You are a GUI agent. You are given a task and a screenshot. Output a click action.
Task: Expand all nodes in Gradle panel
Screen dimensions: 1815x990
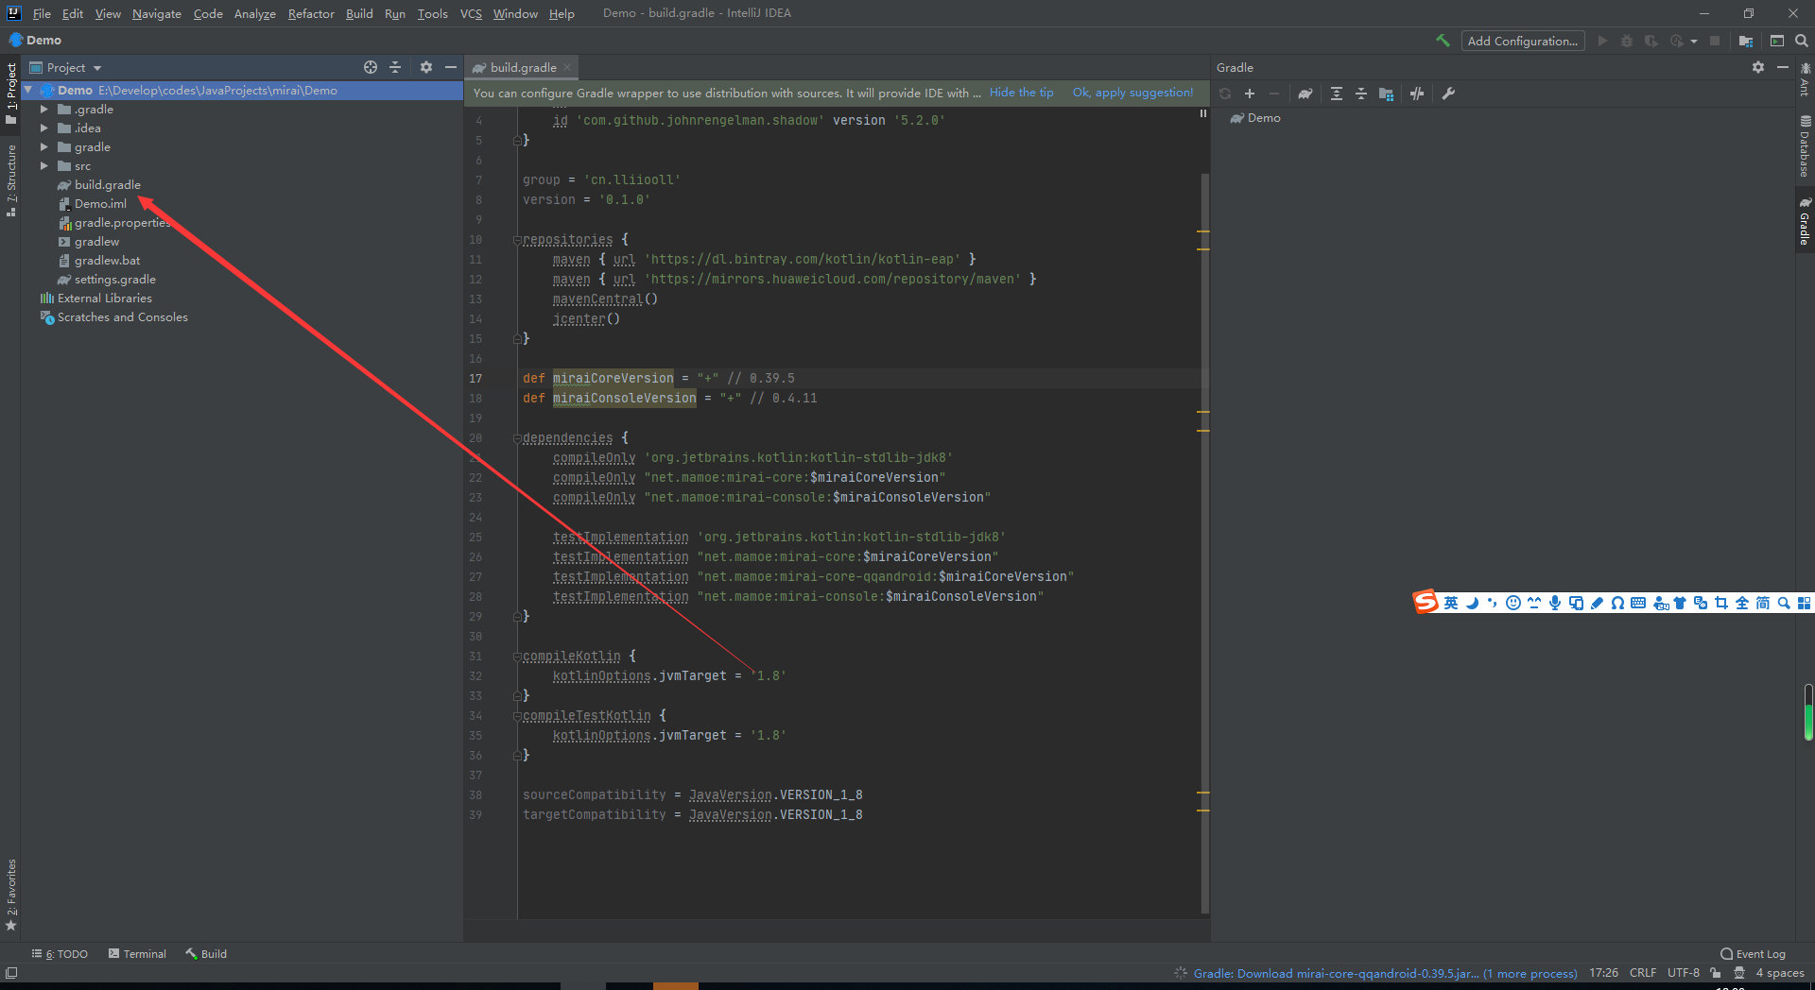point(1336,94)
